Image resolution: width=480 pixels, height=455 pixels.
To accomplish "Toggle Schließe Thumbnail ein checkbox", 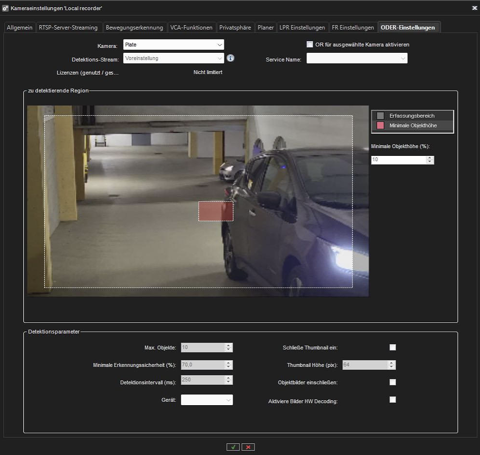I will 393,347.
